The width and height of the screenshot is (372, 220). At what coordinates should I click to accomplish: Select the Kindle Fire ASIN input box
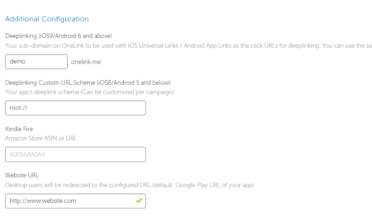coord(76,154)
